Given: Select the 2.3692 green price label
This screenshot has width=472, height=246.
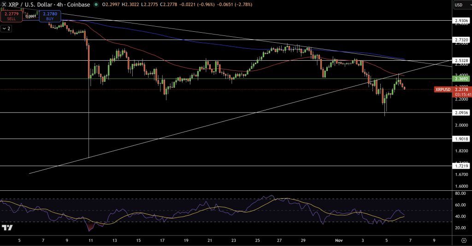Looking at the screenshot, I should pyautogui.click(x=461, y=79).
